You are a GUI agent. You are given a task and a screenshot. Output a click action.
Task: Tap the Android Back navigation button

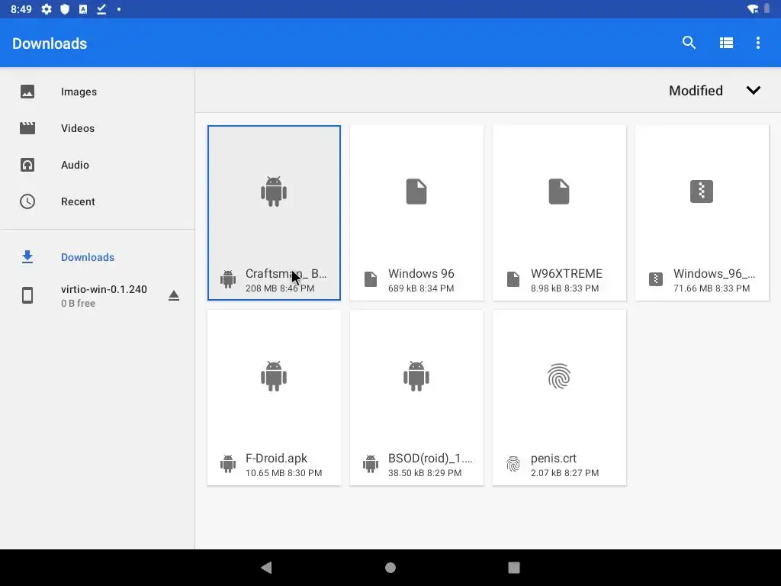[x=266, y=568]
